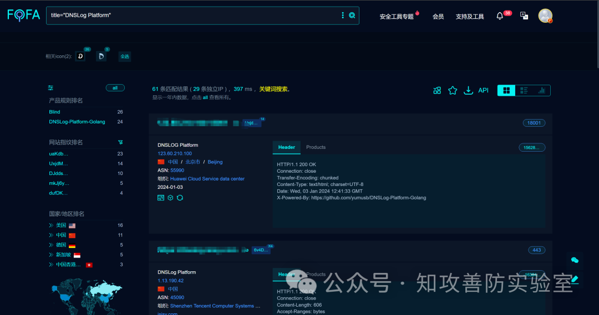Open cube icon for 123.60.210.100 result
Viewport: 599px width, 315px height.
(170, 198)
